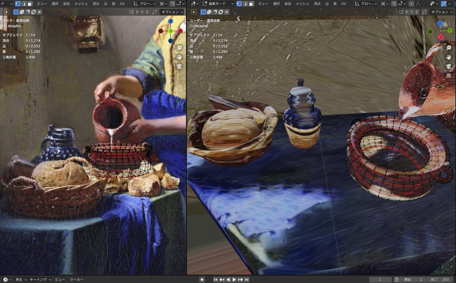Click zoom gizmo in left viewport
Screen dimensions: 456x283
coord(179,47)
